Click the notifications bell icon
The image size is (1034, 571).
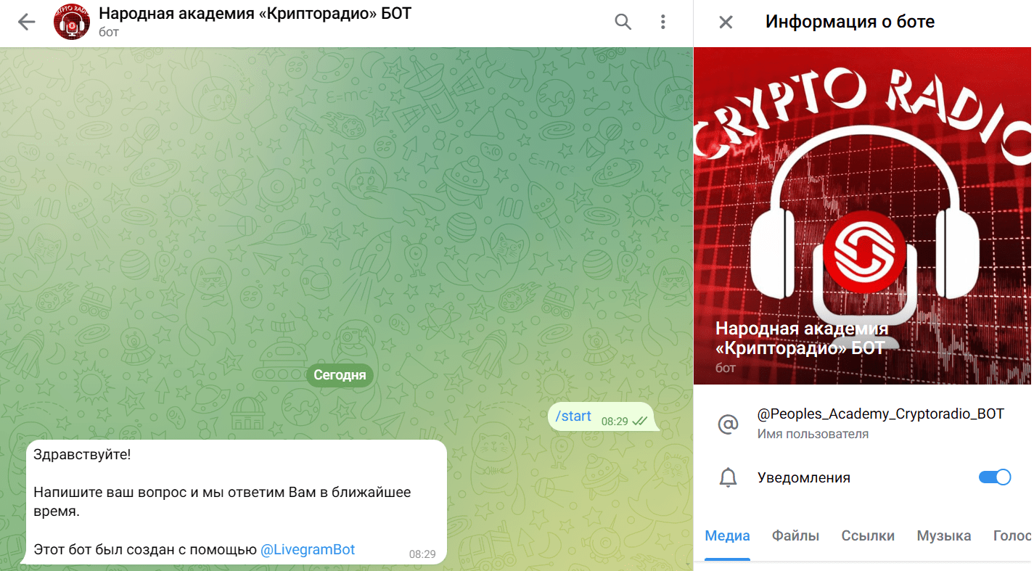[x=728, y=477]
